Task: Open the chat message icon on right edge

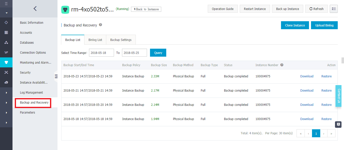Action: pos(338,124)
